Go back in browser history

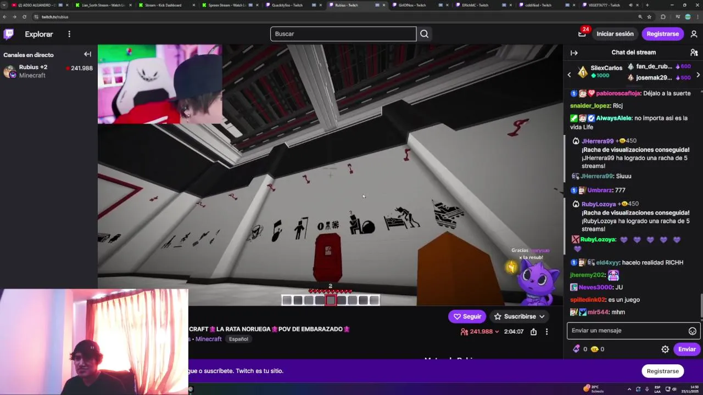(x=5, y=17)
